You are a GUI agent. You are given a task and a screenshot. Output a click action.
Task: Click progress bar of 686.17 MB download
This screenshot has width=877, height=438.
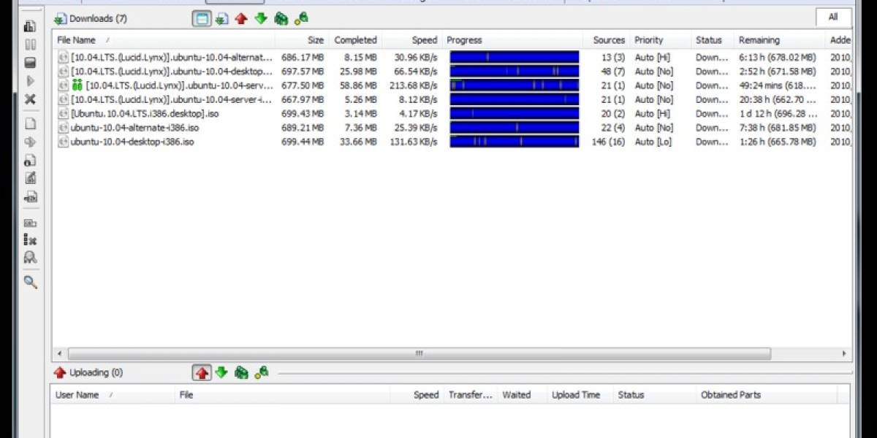(515, 57)
